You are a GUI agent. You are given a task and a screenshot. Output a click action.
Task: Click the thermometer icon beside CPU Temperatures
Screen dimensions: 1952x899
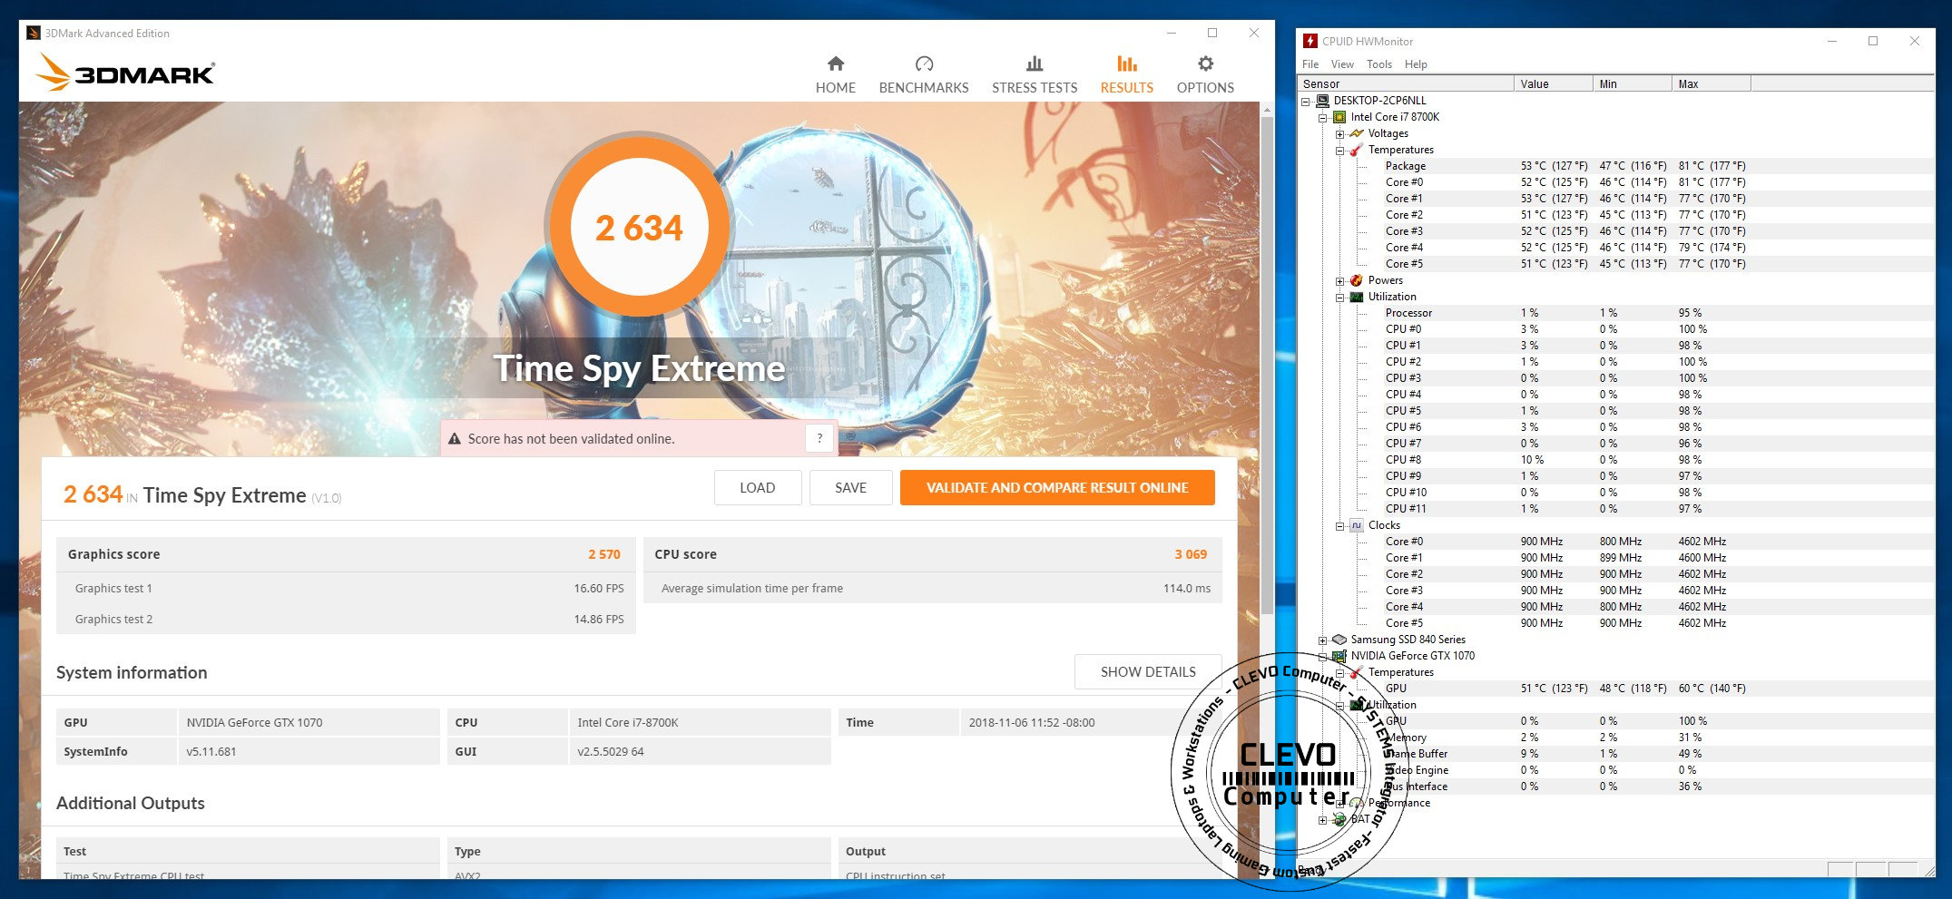click(1357, 150)
